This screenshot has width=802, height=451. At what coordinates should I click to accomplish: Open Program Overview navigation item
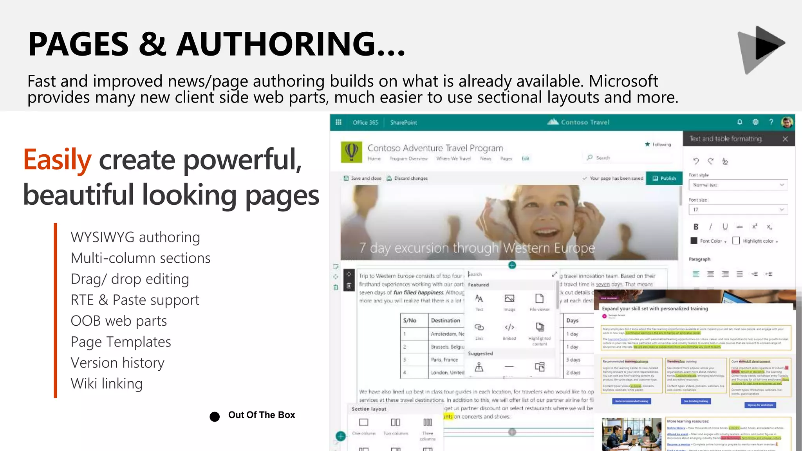point(408,159)
